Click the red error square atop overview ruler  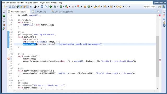(x=160, y=15)
